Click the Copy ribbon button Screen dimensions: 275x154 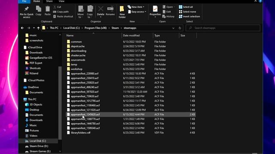pyautogui.click(x=38, y=11)
